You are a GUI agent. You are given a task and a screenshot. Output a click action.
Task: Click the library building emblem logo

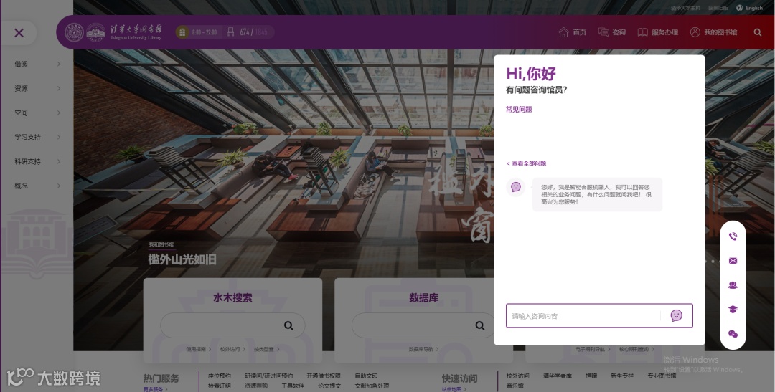coord(96,32)
